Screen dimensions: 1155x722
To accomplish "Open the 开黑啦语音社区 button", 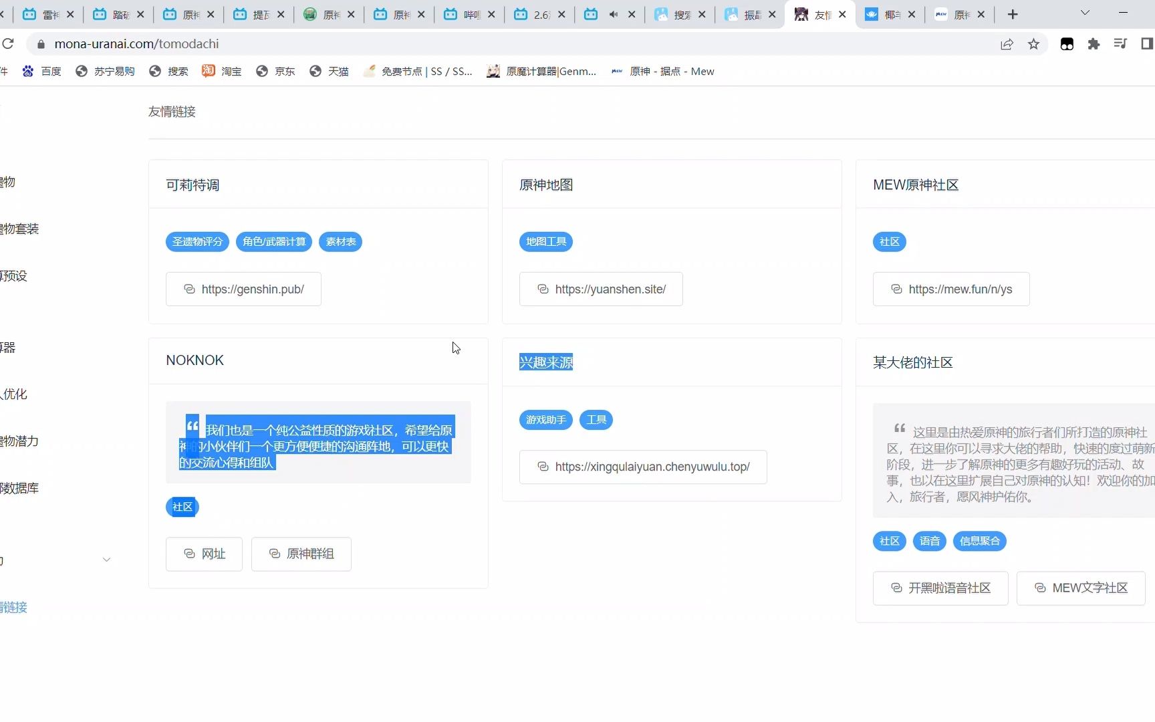I will pyautogui.click(x=940, y=588).
